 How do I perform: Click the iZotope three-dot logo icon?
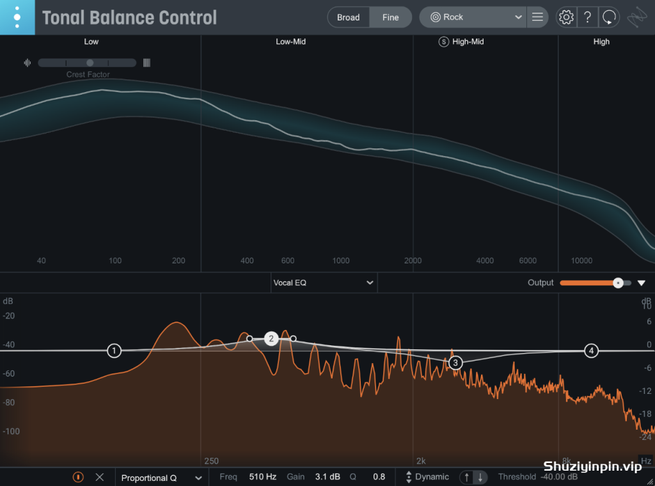pyautogui.click(x=17, y=17)
